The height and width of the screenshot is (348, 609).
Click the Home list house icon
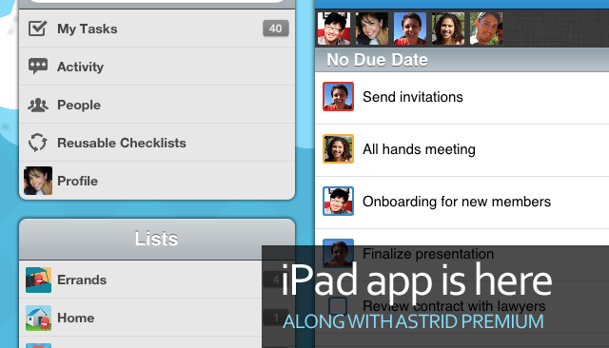pos(38,318)
